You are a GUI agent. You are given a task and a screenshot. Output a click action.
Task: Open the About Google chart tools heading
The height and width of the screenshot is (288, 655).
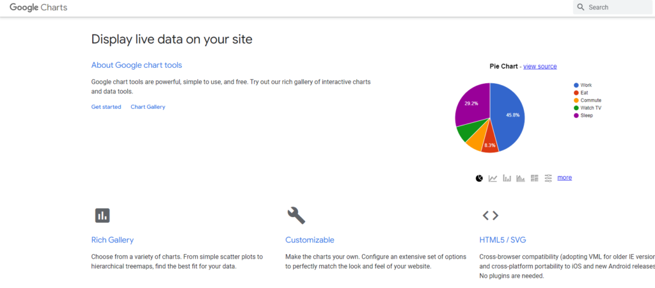click(x=136, y=65)
